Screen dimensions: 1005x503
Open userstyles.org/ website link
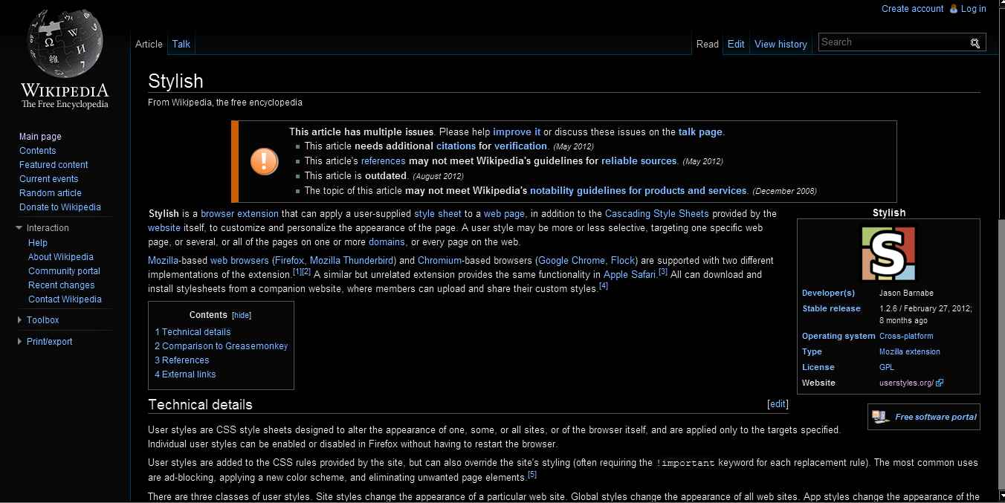coord(906,383)
